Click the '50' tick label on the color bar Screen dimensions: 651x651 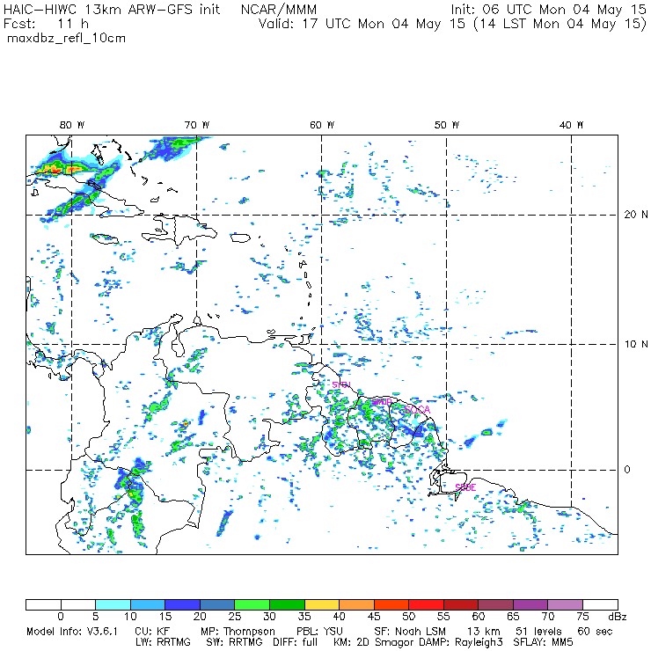click(x=409, y=617)
